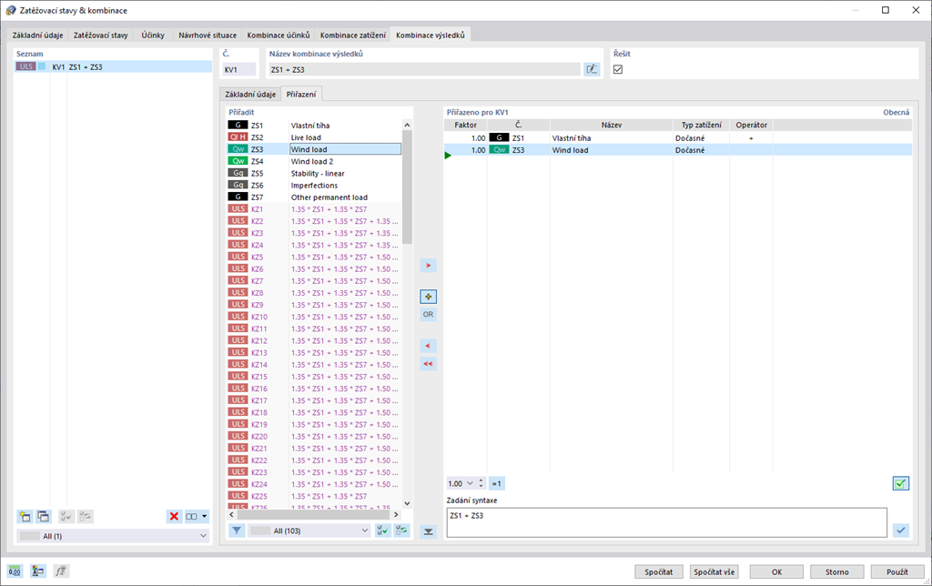
Task: Click the Typ zatížení column header
Action: coord(702,125)
